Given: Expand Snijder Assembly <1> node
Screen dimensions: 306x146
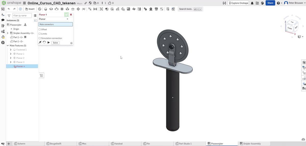Looking at the screenshot, I should pos(8,33).
